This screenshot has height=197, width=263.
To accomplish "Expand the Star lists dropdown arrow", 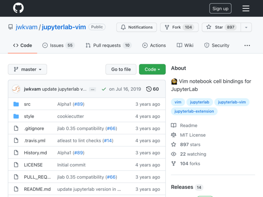I will [x=246, y=27].
